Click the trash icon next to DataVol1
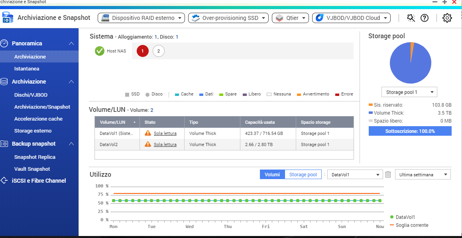The width and height of the screenshot is (462, 238). 388,174
